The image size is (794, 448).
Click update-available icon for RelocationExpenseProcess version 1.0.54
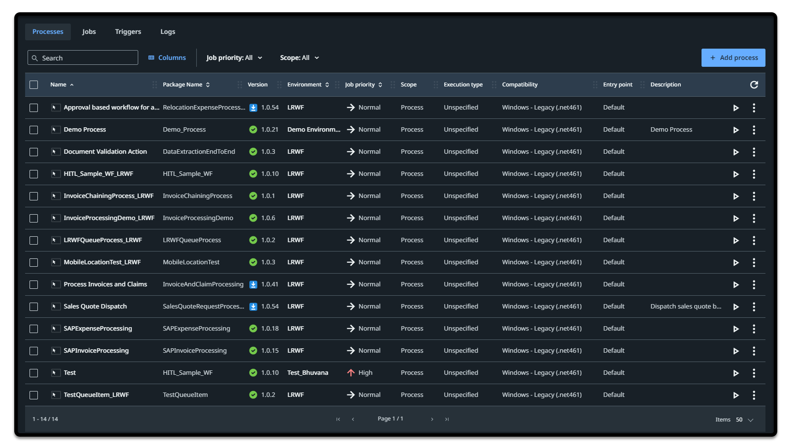click(253, 108)
